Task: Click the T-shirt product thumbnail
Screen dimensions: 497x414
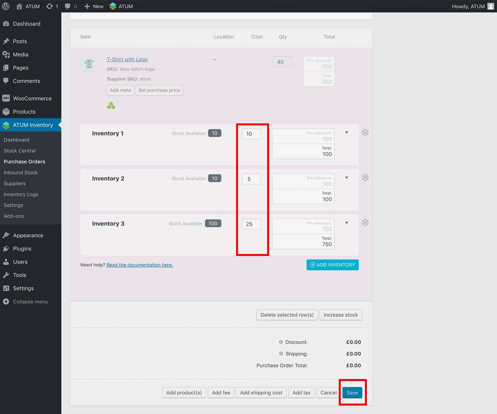Action: [89, 63]
